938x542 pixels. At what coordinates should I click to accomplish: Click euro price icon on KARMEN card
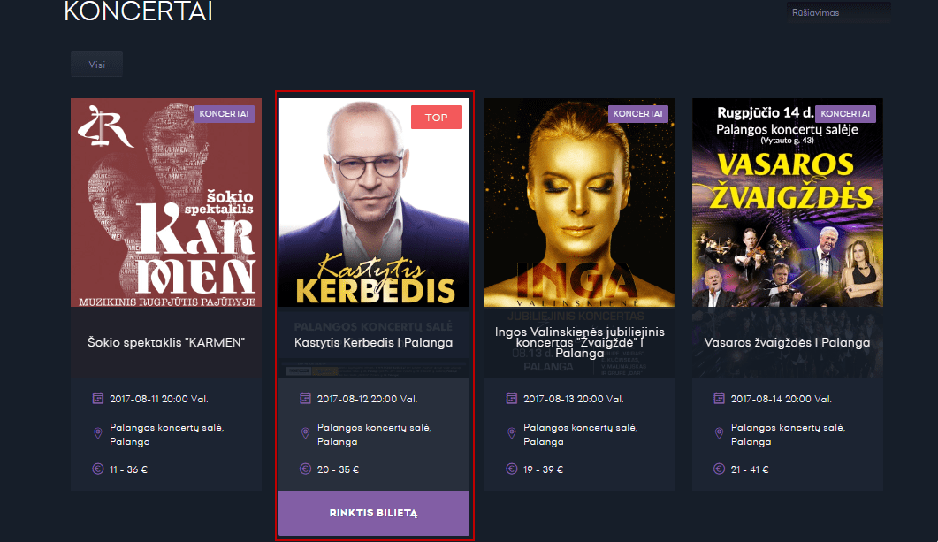[97, 469]
